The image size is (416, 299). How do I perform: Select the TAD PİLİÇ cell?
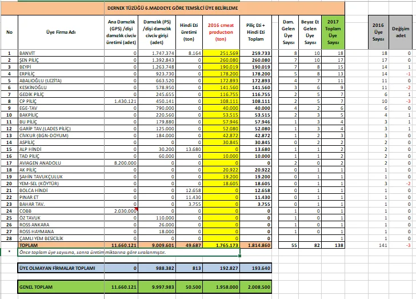(61, 156)
